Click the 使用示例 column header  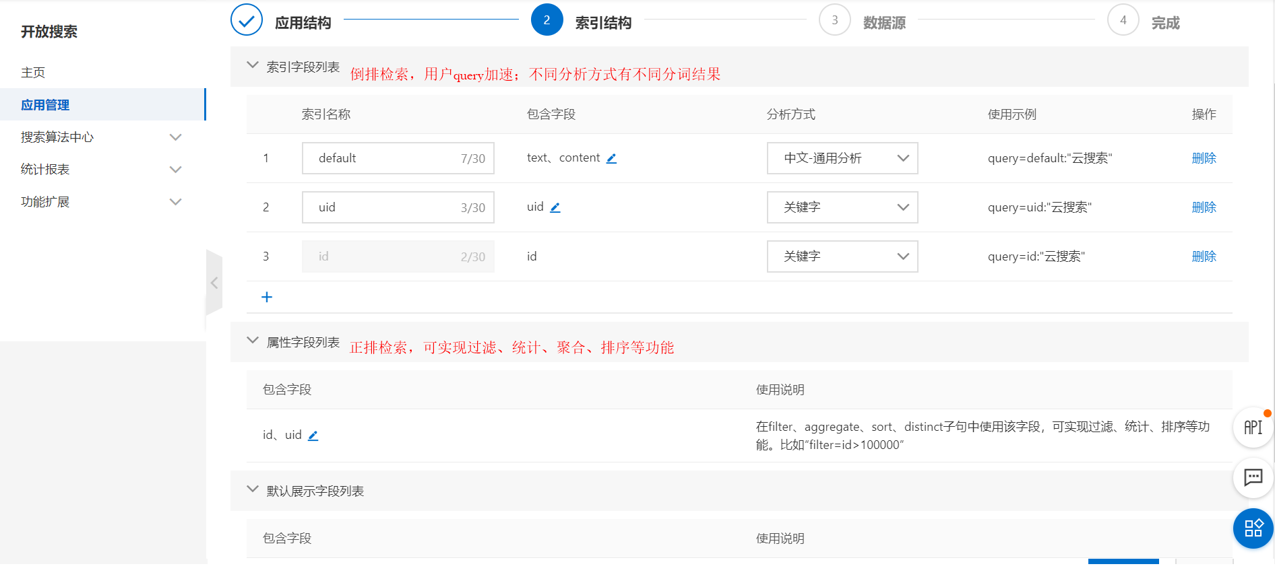click(x=1012, y=114)
